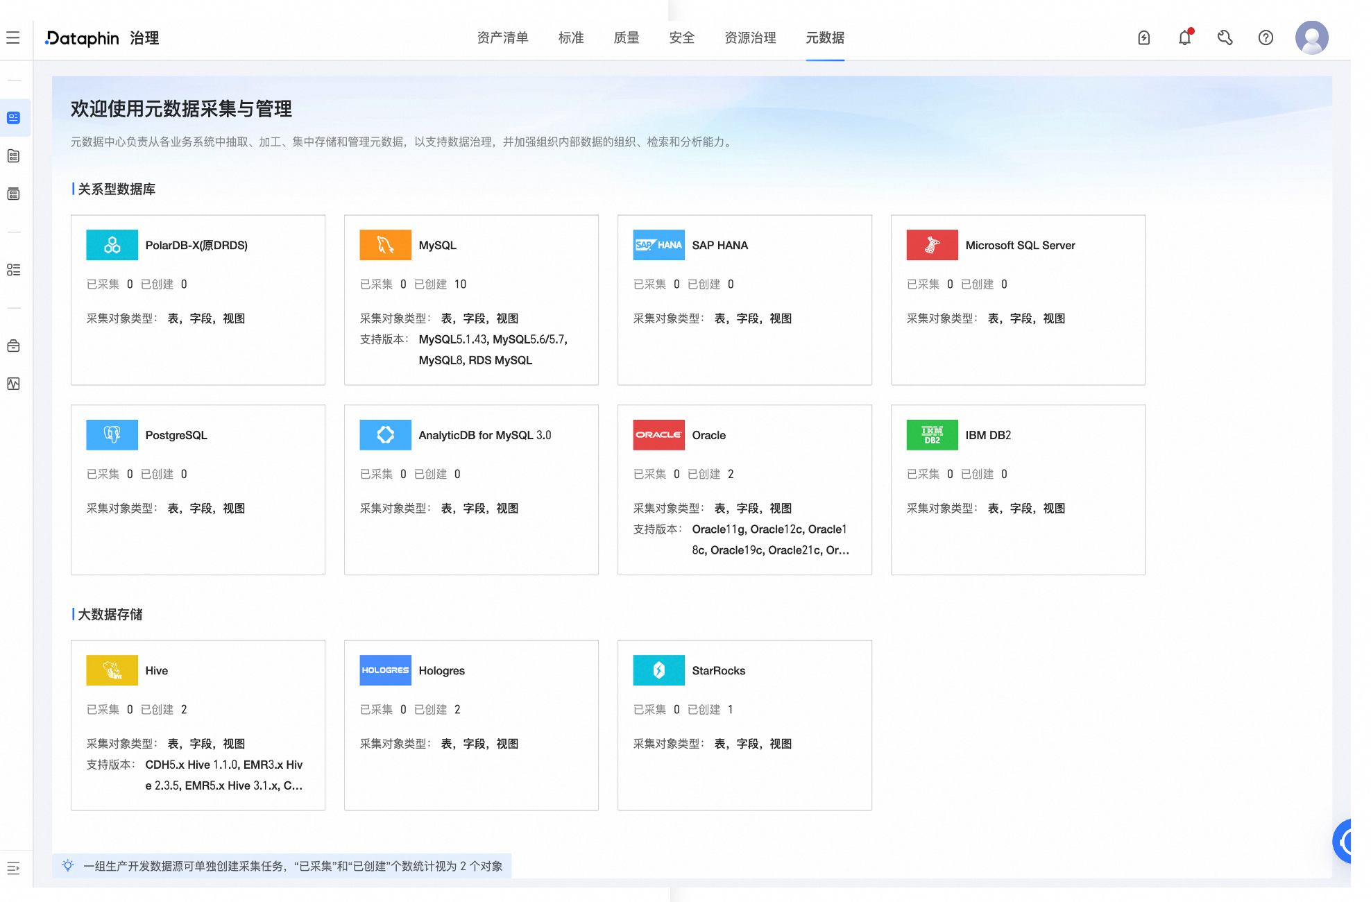Click the monitoring chart icon in sidebar

point(13,384)
